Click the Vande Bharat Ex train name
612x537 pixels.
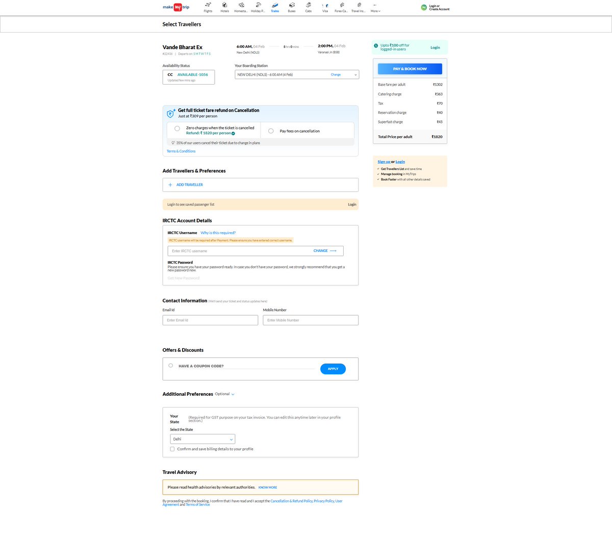183,47
